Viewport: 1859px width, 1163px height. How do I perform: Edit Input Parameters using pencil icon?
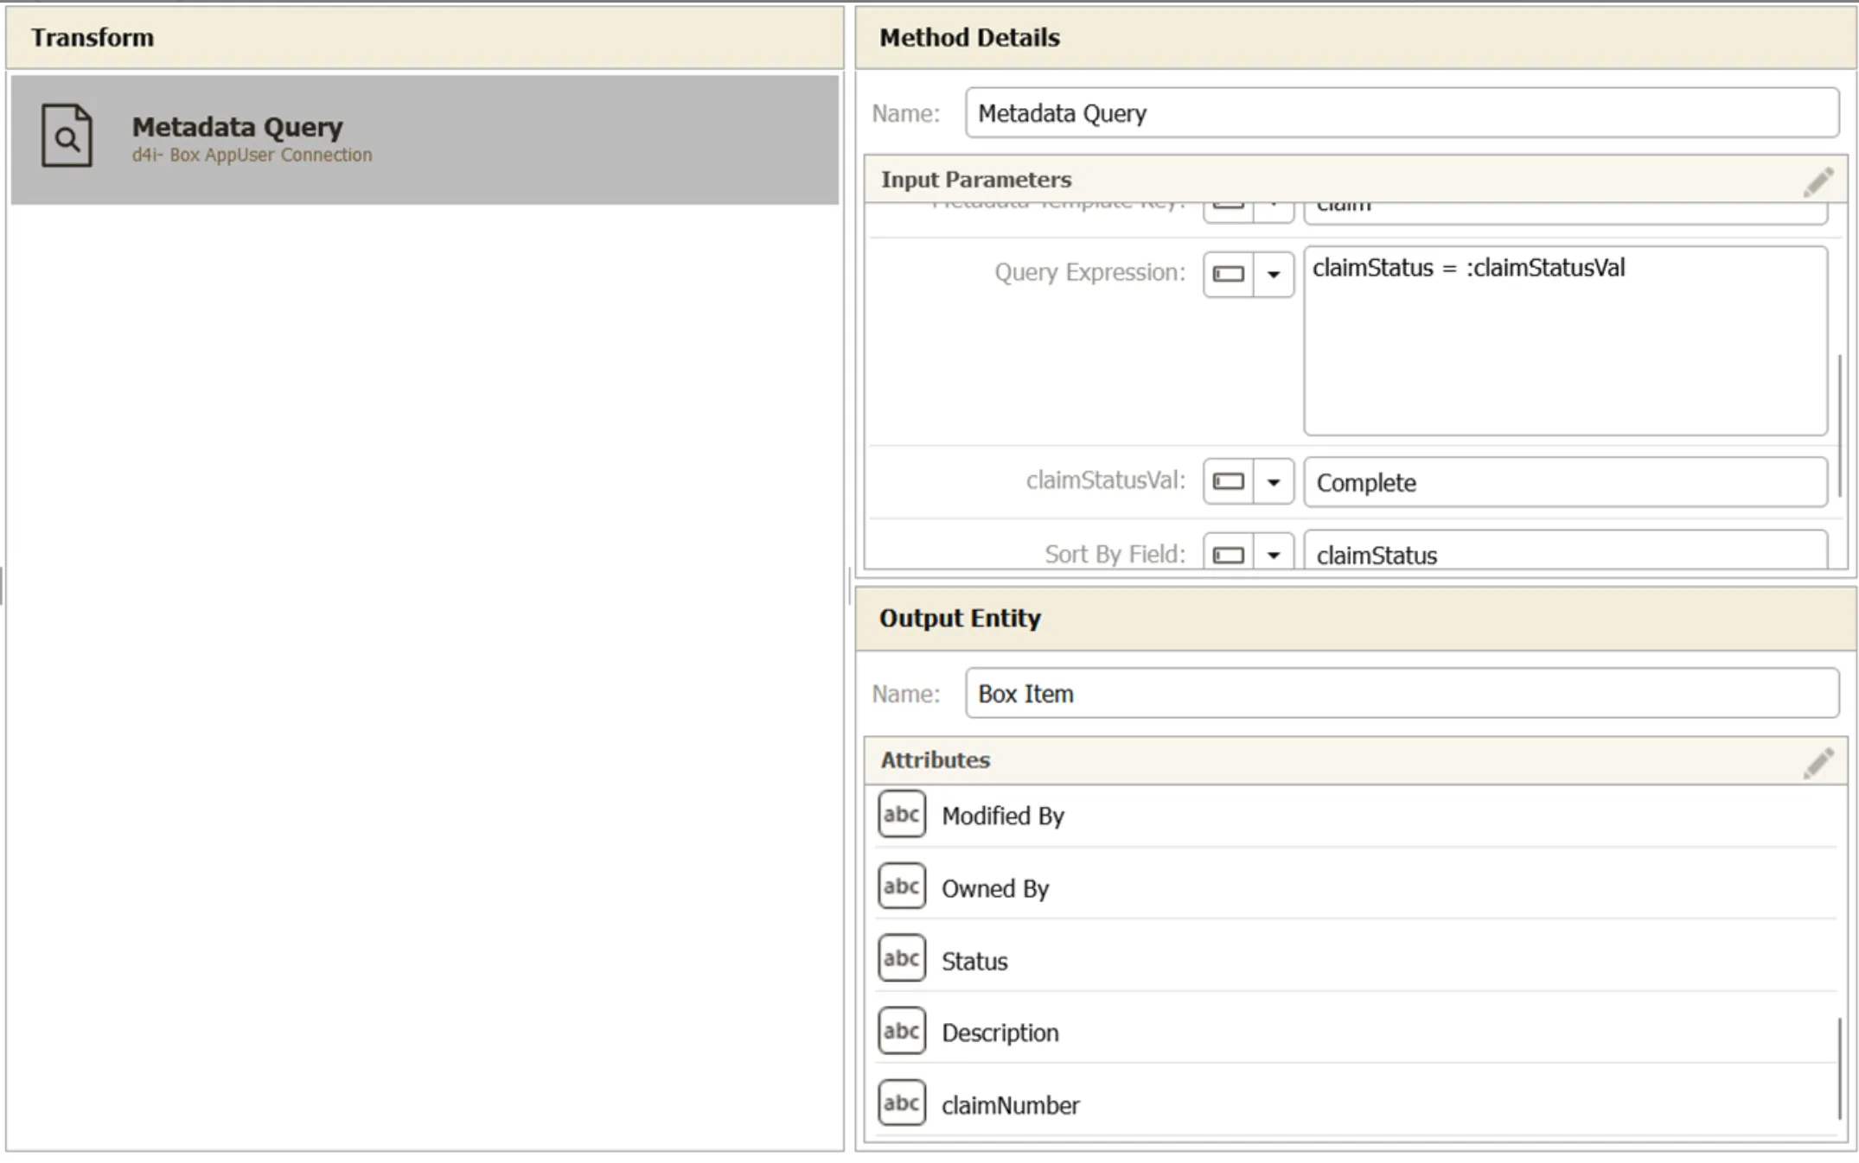pos(1818,181)
